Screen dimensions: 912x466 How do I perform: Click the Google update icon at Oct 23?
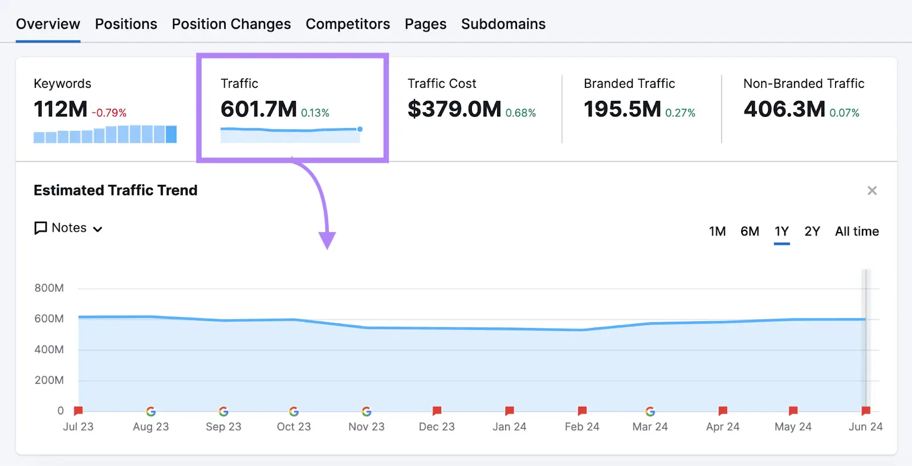(x=294, y=411)
